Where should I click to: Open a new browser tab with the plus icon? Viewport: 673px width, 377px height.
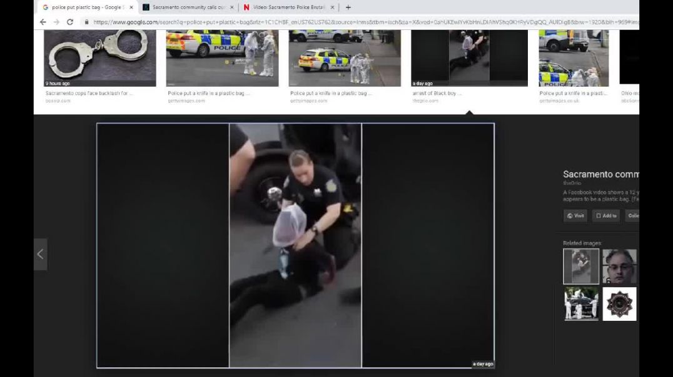click(348, 7)
